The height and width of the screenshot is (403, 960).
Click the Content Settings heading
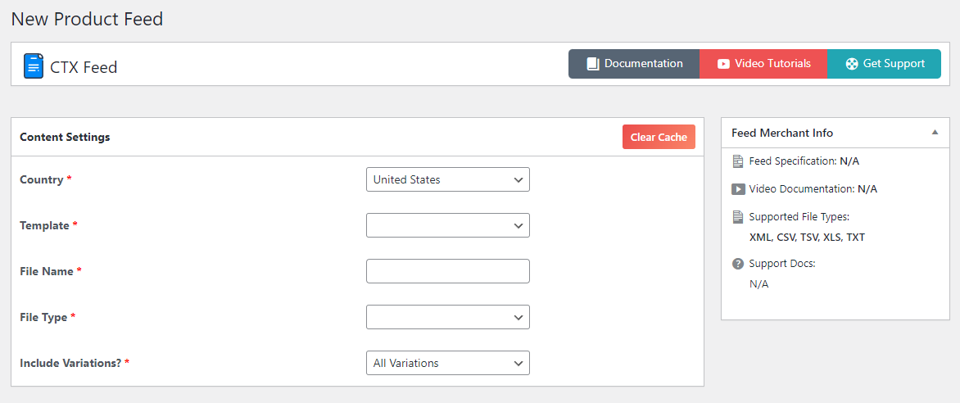pyautogui.click(x=65, y=138)
